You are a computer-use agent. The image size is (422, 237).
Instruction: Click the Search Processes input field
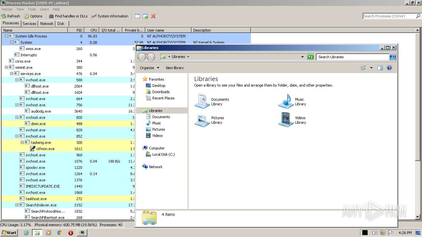coord(389,16)
